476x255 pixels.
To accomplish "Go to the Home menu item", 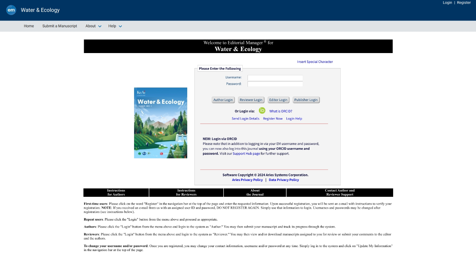I will 29,26.
